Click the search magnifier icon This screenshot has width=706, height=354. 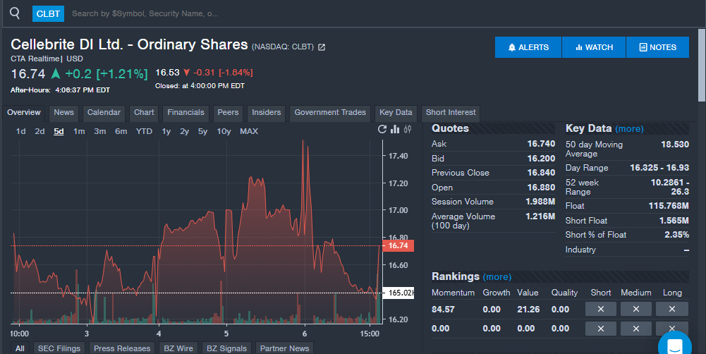pos(15,13)
